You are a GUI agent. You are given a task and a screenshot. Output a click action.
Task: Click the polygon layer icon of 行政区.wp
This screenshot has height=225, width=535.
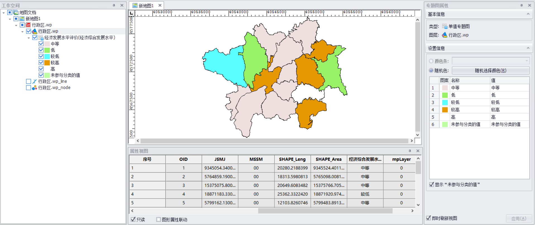34,31
